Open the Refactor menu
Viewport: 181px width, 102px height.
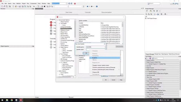(19, 4)
